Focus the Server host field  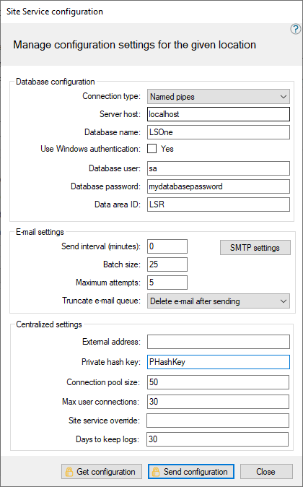pyautogui.click(x=219, y=114)
